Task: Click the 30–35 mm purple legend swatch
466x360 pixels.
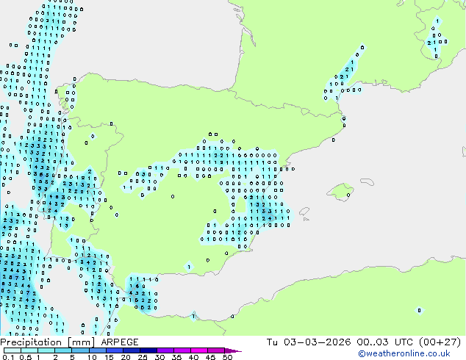Action: (x=165, y=350)
